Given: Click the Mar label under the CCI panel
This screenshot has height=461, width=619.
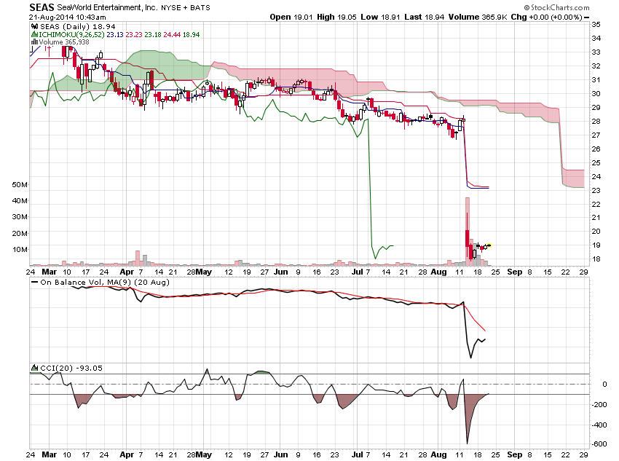Looking at the screenshot, I should coord(50,454).
